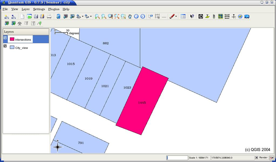Go to the last zoom view arrow
The width and height of the screenshot is (276, 162).
click(136, 16)
